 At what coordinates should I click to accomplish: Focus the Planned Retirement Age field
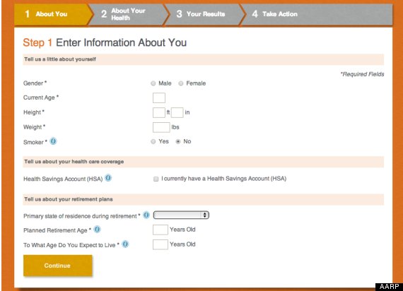(160, 230)
